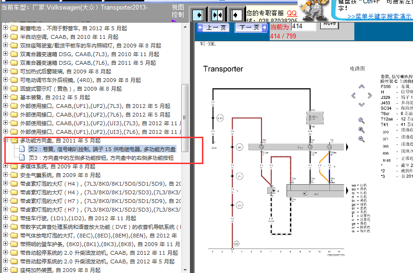
Task: Click the page number input showing 414
Action: pos(303,26)
